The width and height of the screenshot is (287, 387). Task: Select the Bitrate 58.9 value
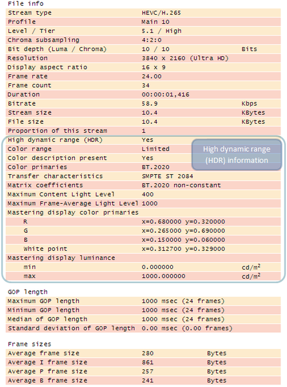150,104
